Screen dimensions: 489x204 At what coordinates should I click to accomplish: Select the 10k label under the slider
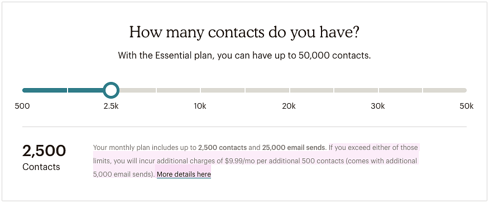point(200,106)
